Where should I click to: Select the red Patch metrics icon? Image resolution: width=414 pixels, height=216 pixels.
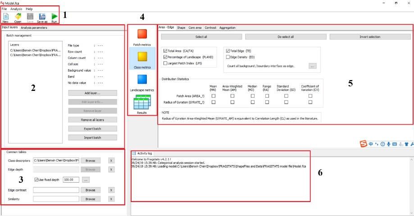[x=142, y=35]
